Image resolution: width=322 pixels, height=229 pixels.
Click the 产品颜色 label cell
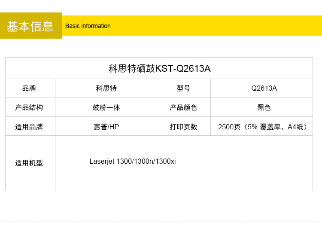pos(184,107)
